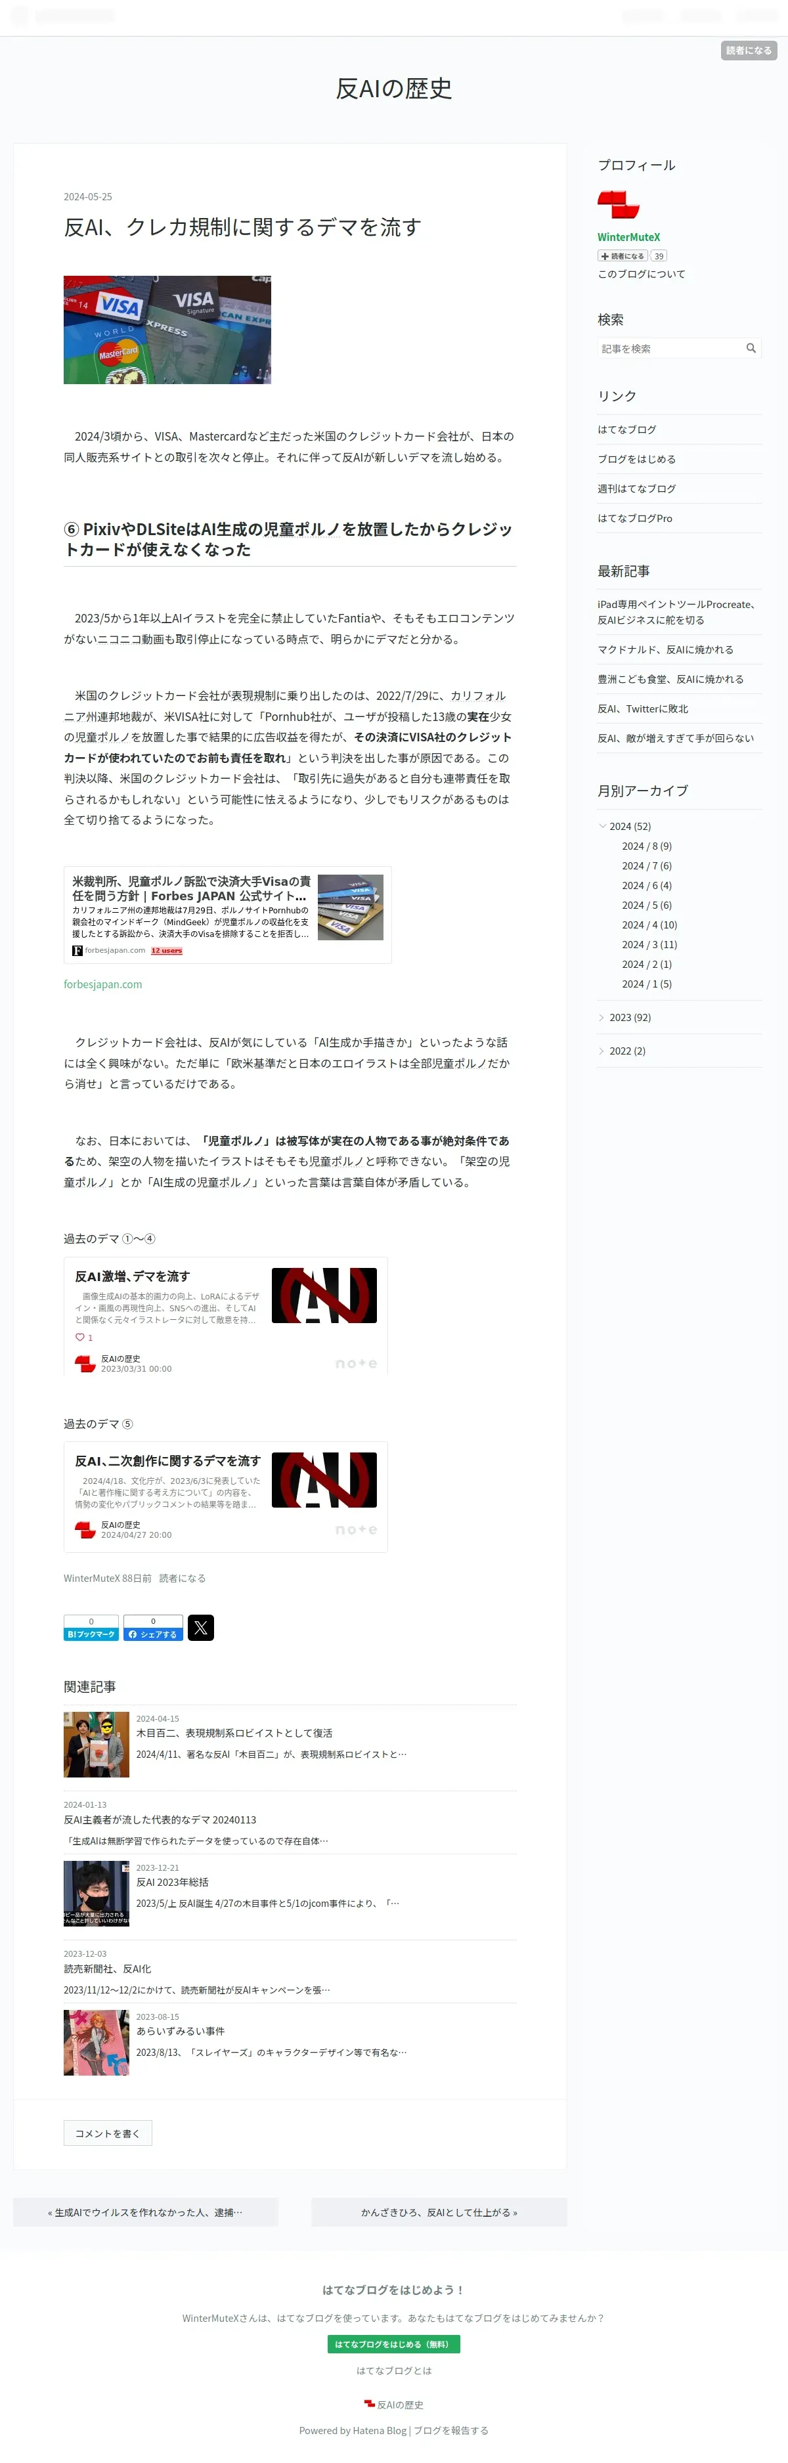Open the article title about クレカ規制
Image resolution: width=788 pixels, height=2463 pixels.
point(243,228)
